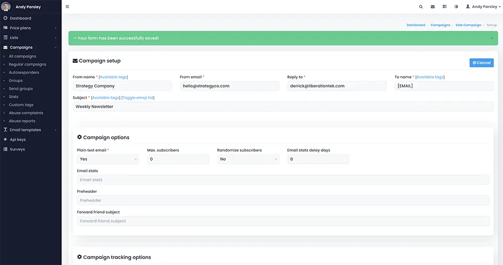
Task: Open Send groups menu item
Action: pos(21,89)
